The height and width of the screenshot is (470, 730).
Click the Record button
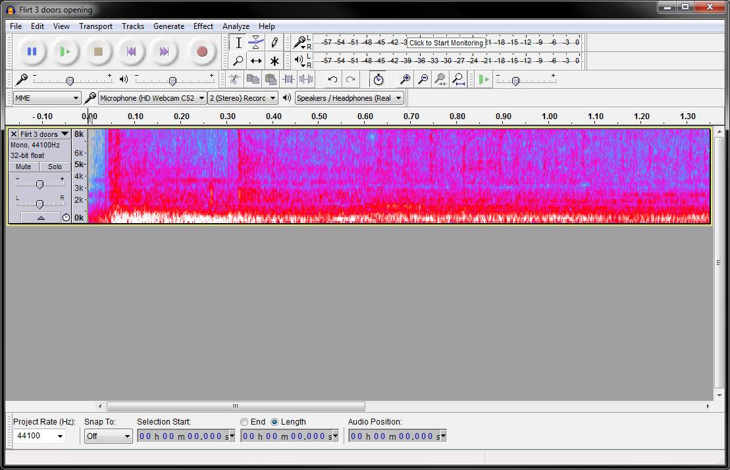[201, 51]
